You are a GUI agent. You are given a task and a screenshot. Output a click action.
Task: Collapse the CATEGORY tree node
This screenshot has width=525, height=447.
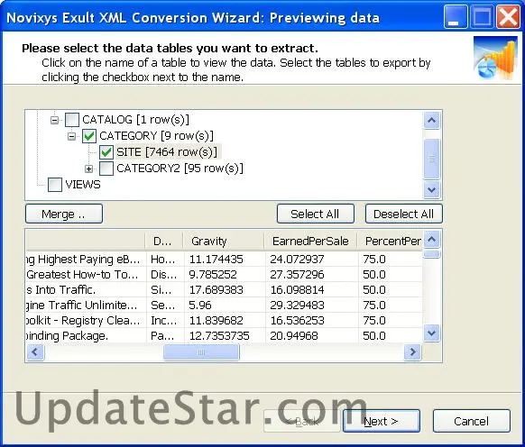click(71, 136)
